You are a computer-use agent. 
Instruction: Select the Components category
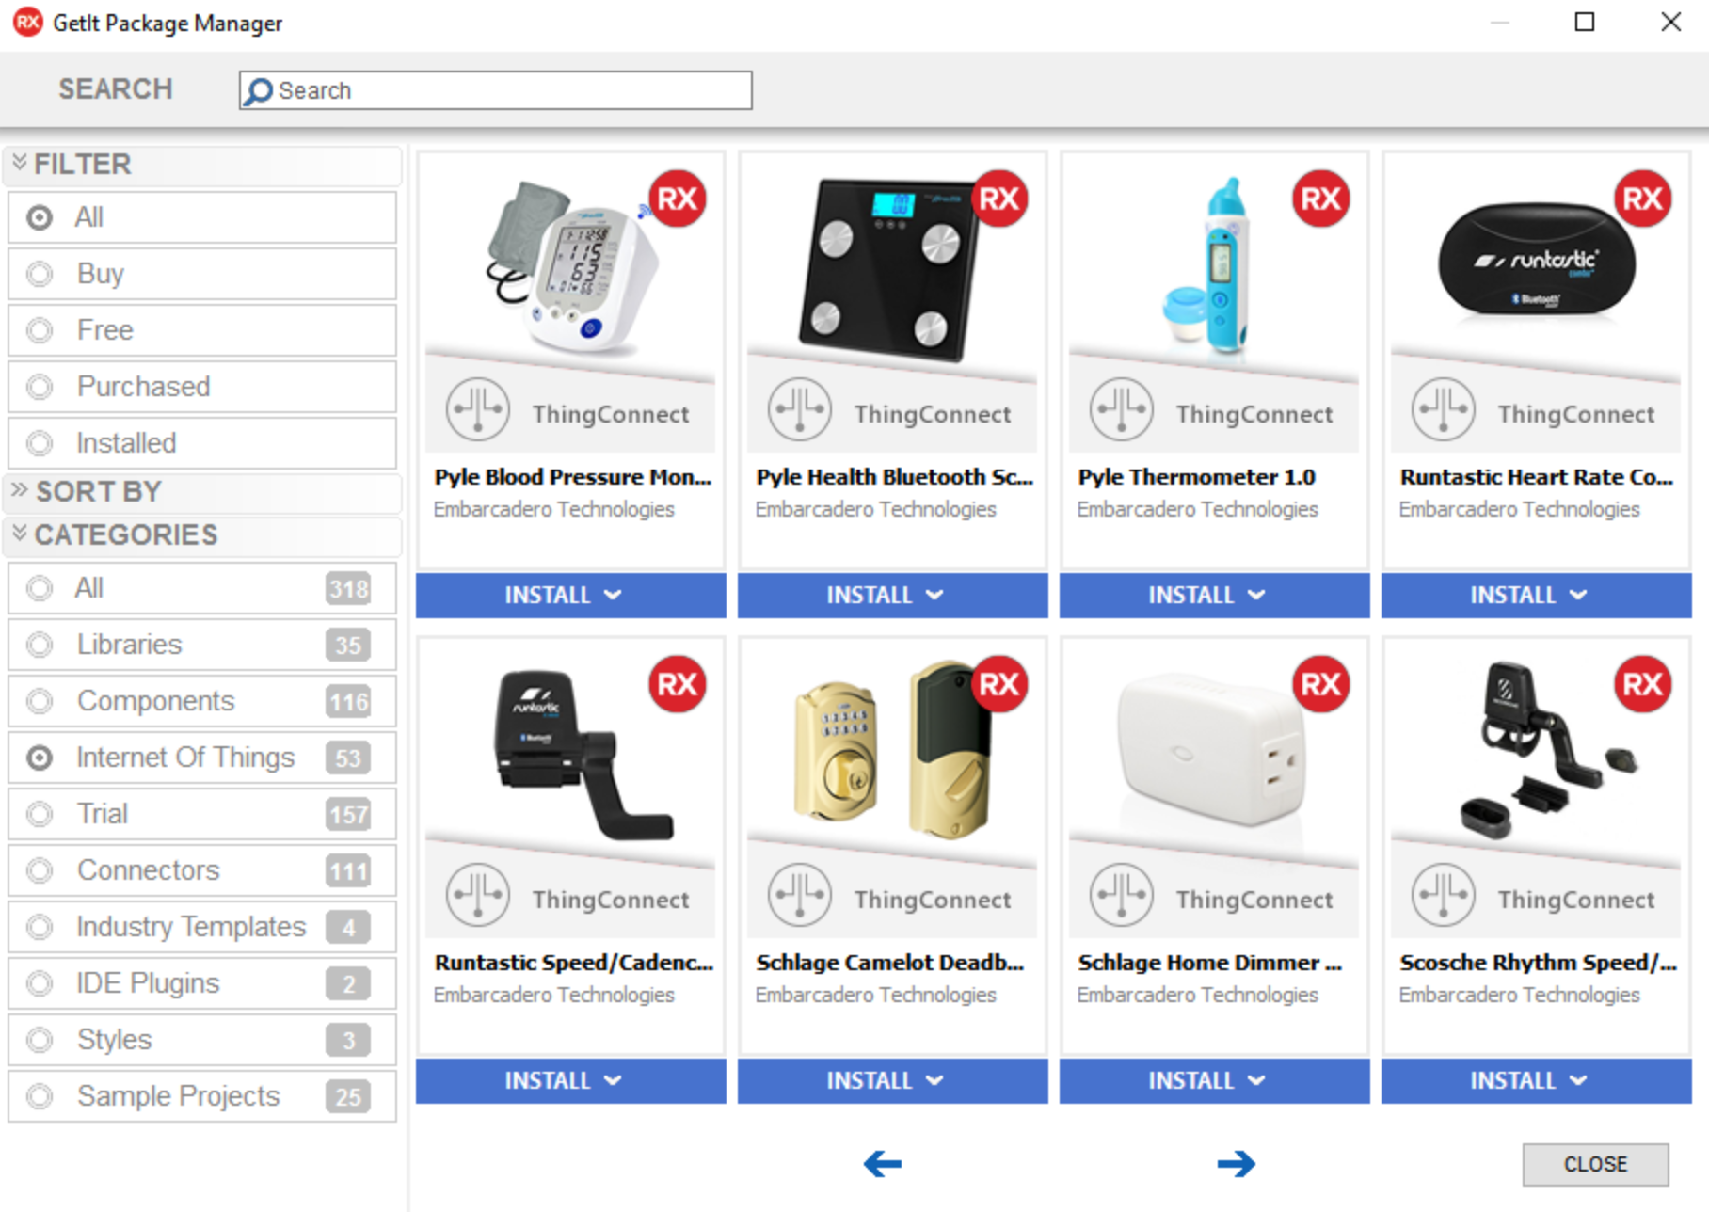pos(201,701)
